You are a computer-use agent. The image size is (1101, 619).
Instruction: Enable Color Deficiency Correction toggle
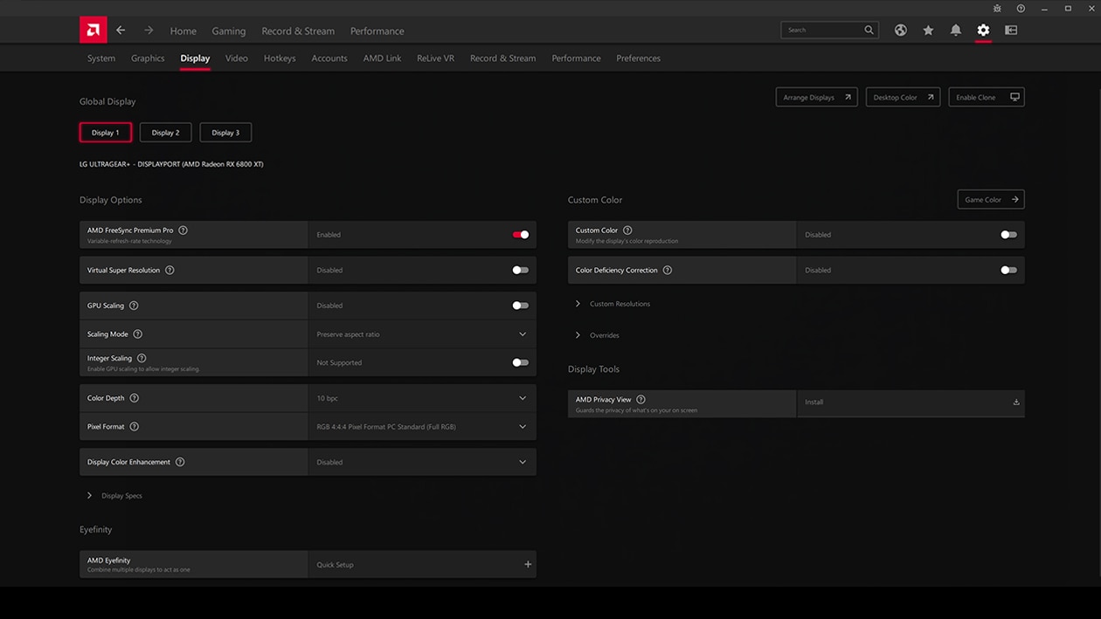pos(1008,270)
